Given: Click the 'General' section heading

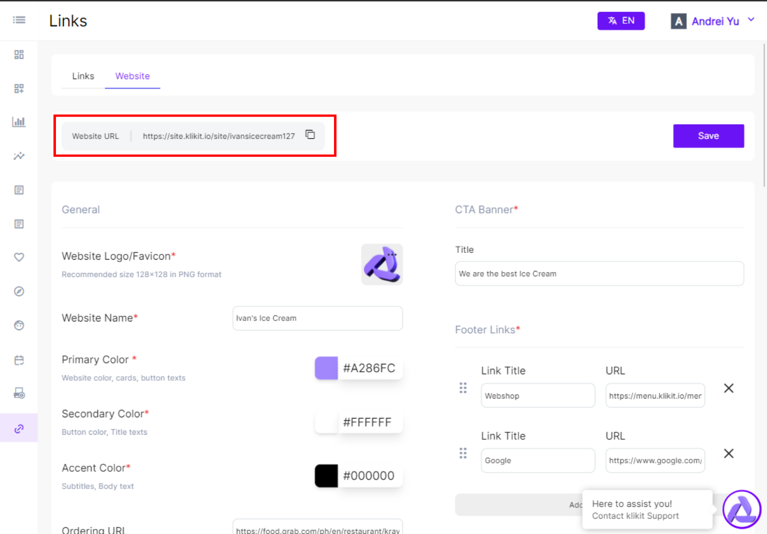Looking at the screenshot, I should click(81, 210).
